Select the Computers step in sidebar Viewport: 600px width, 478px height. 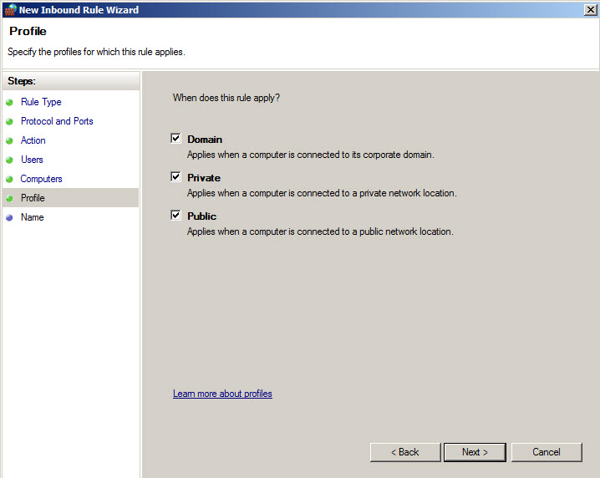click(x=41, y=179)
